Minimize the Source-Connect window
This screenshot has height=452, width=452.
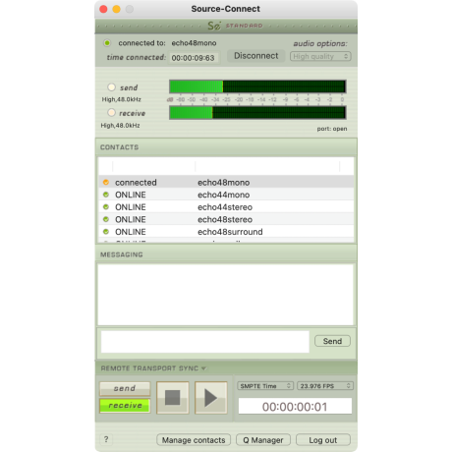pos(117,9)
